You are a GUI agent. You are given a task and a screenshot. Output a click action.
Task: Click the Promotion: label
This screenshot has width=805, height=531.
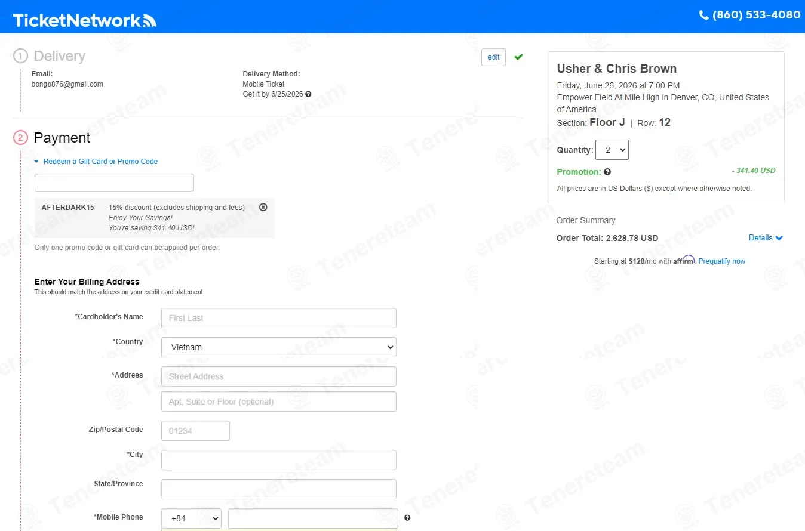click(x=579, y=172)
